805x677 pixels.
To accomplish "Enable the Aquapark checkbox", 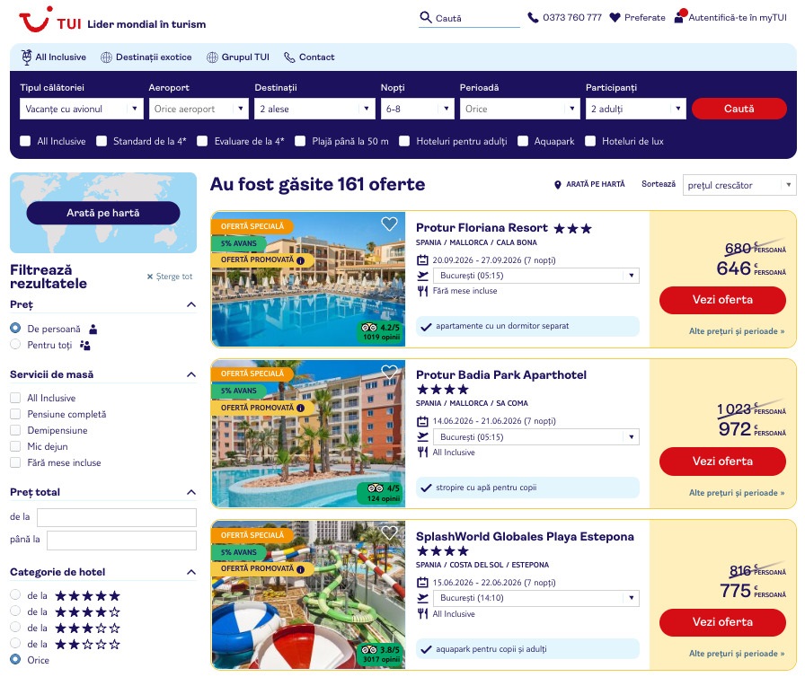I will click(523, 141).
